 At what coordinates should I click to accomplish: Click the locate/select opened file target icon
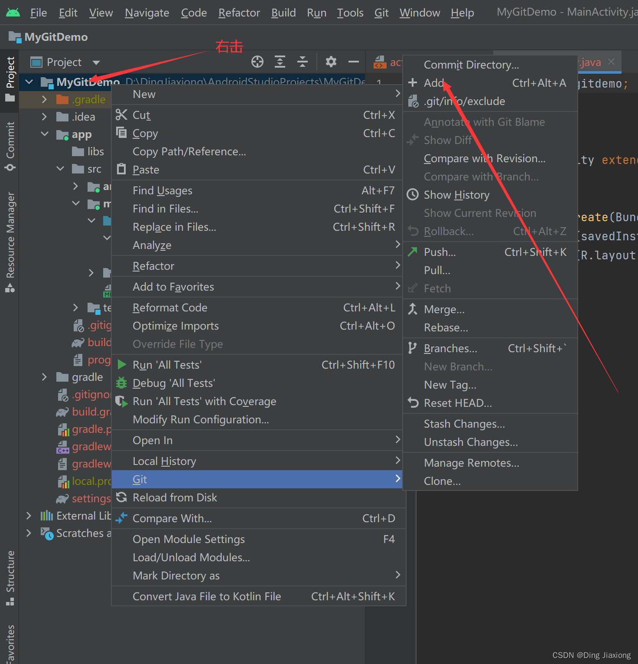coord(257,62)
